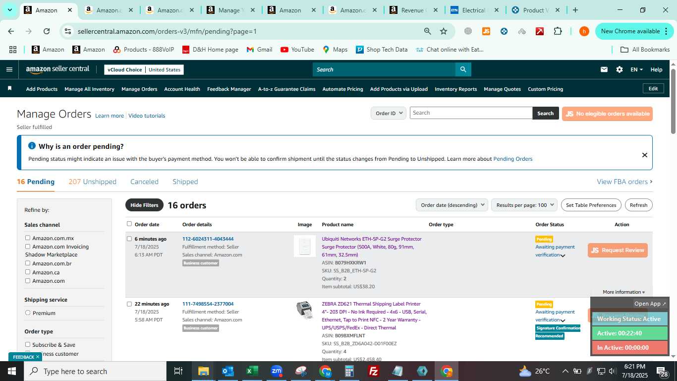Click the JS extension icon in toolbar
The width and height of the screenshot is (677, 381).
[486, 31]
